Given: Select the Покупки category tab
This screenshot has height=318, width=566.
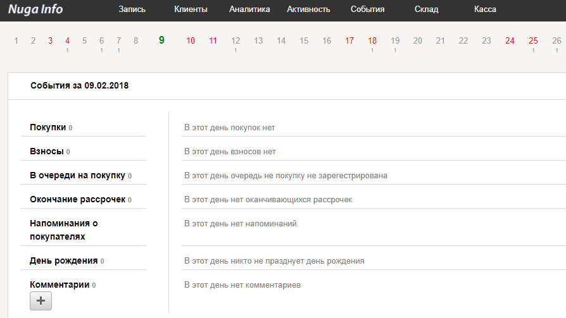Looking at the screenshot, I should point(48,127).
